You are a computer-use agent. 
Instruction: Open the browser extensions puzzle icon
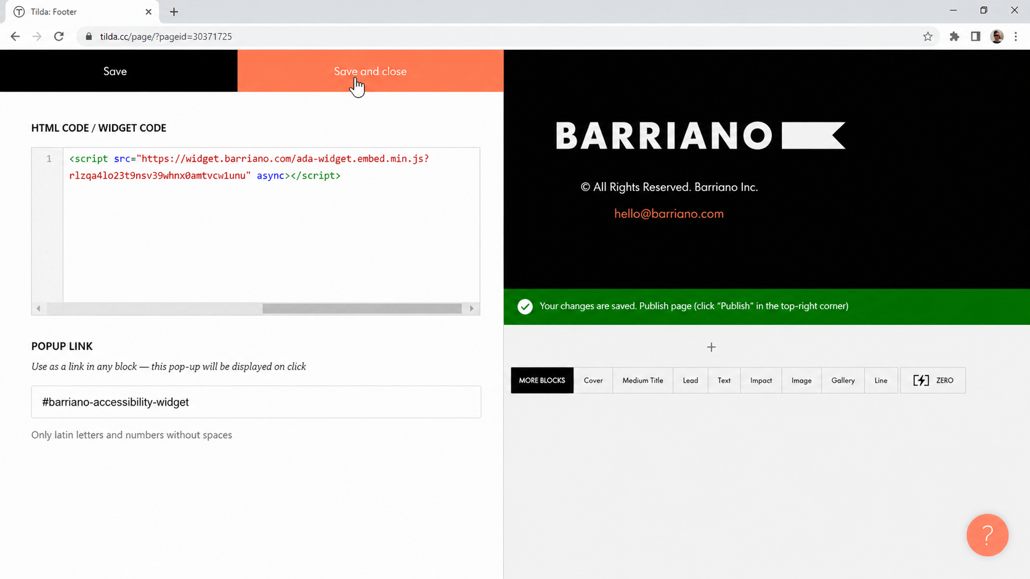pos(954,36)
